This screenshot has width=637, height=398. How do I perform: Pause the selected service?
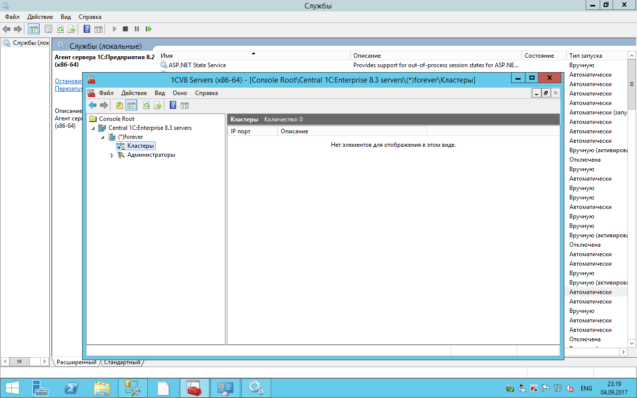(137, 29)
